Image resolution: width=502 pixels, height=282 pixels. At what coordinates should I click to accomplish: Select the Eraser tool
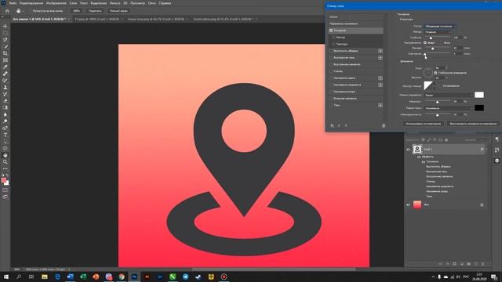[x=5, y=101]
